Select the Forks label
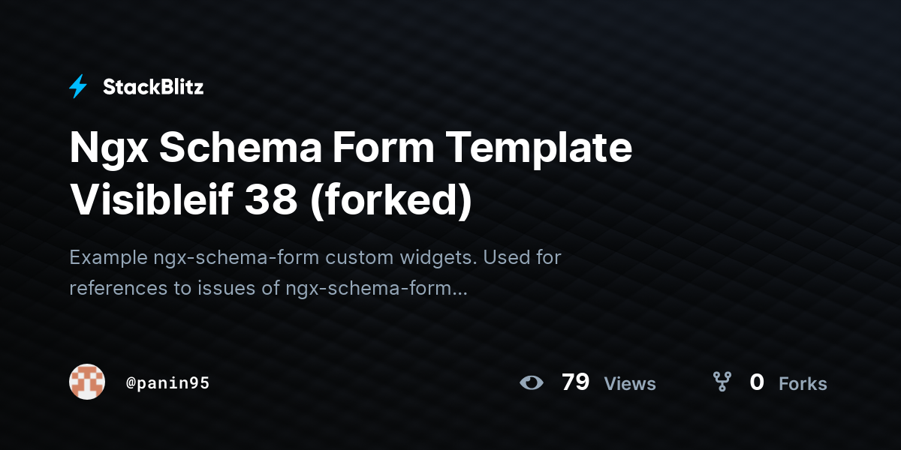 pyautogui.click(x=803, y=384)
